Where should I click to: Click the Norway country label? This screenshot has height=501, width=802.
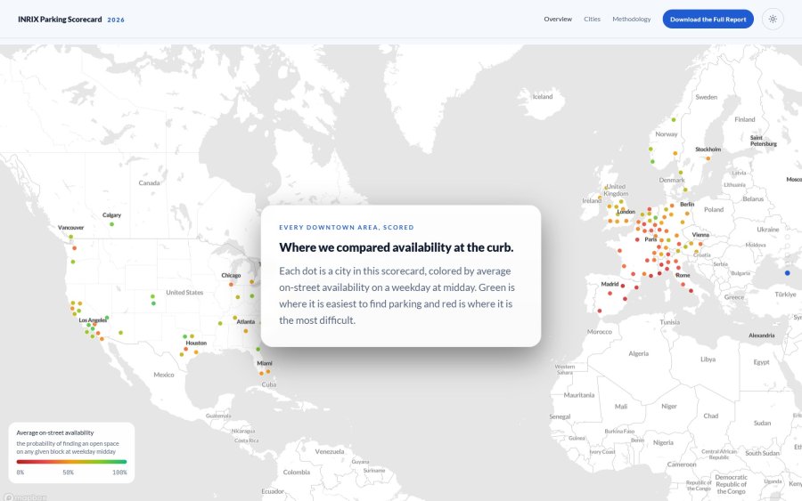pos(666,134)
